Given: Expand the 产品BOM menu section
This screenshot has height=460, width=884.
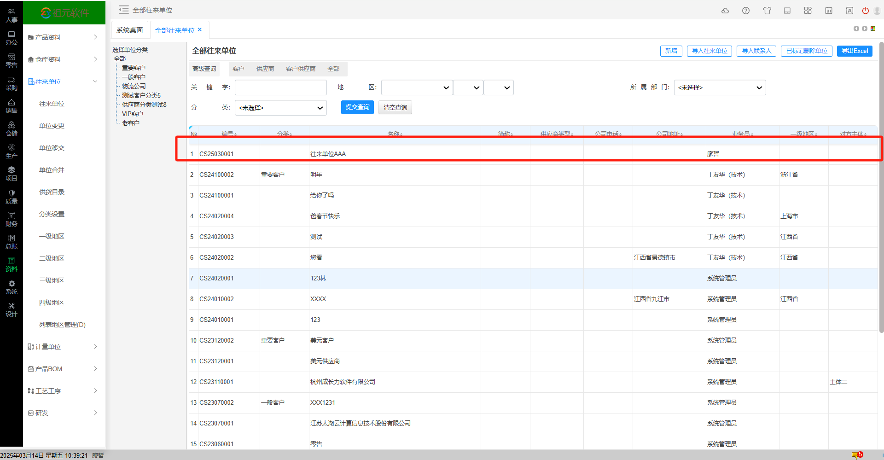Looking at the screenshot, I should [64, 369].
